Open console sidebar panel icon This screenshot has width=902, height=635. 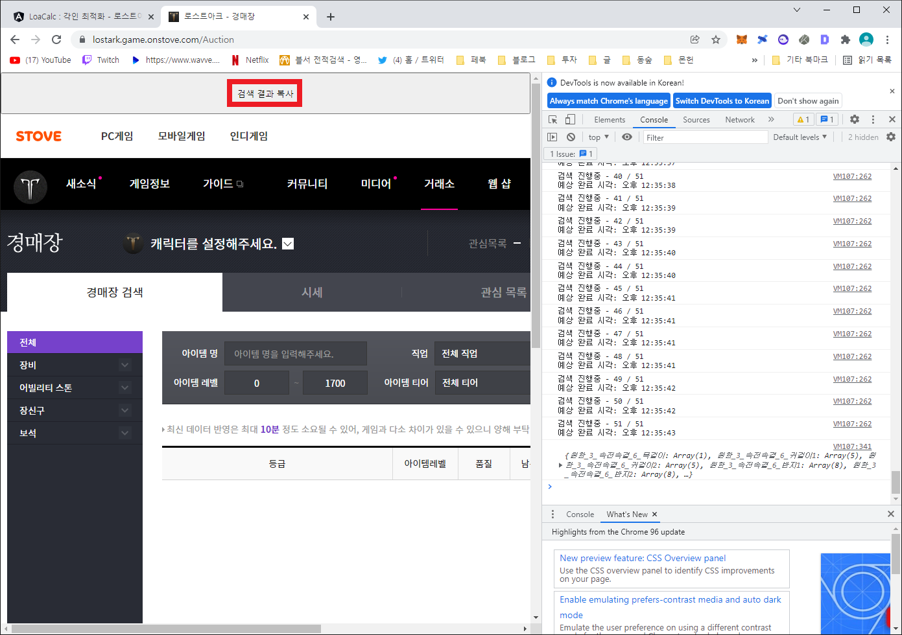(x=552, y=137)
